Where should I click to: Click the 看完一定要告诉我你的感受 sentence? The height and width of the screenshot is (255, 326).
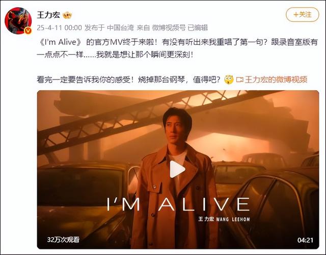pos(84,80)
